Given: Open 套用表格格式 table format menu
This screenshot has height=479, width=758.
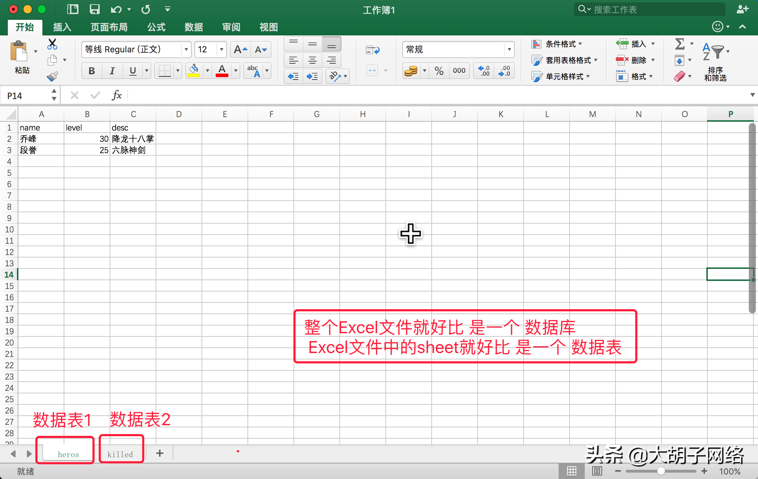Looking at the screenshot, I should pos(565,60).
